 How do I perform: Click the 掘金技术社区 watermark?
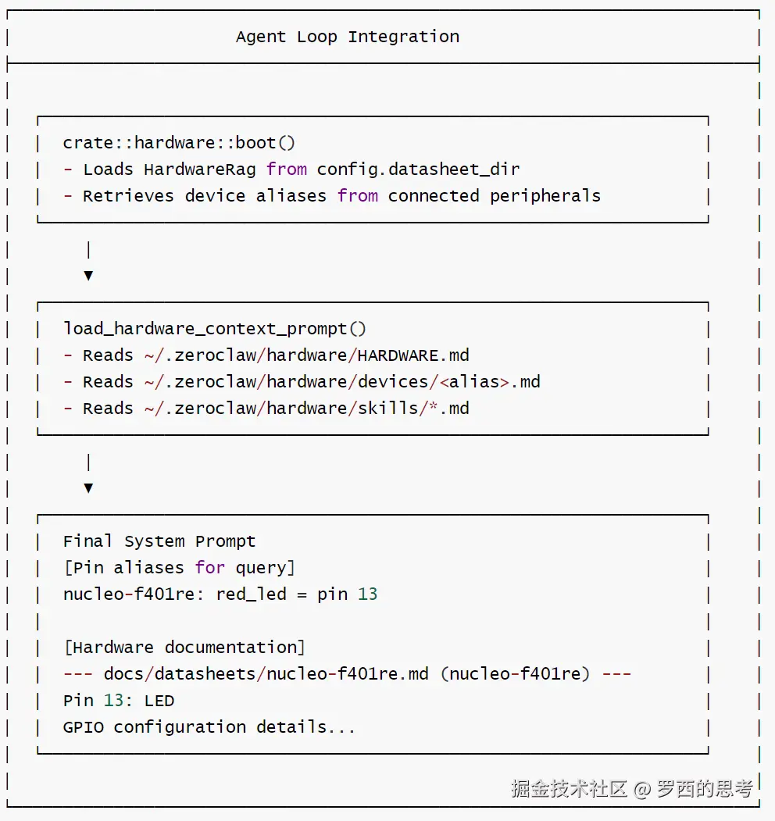point(570,788)
